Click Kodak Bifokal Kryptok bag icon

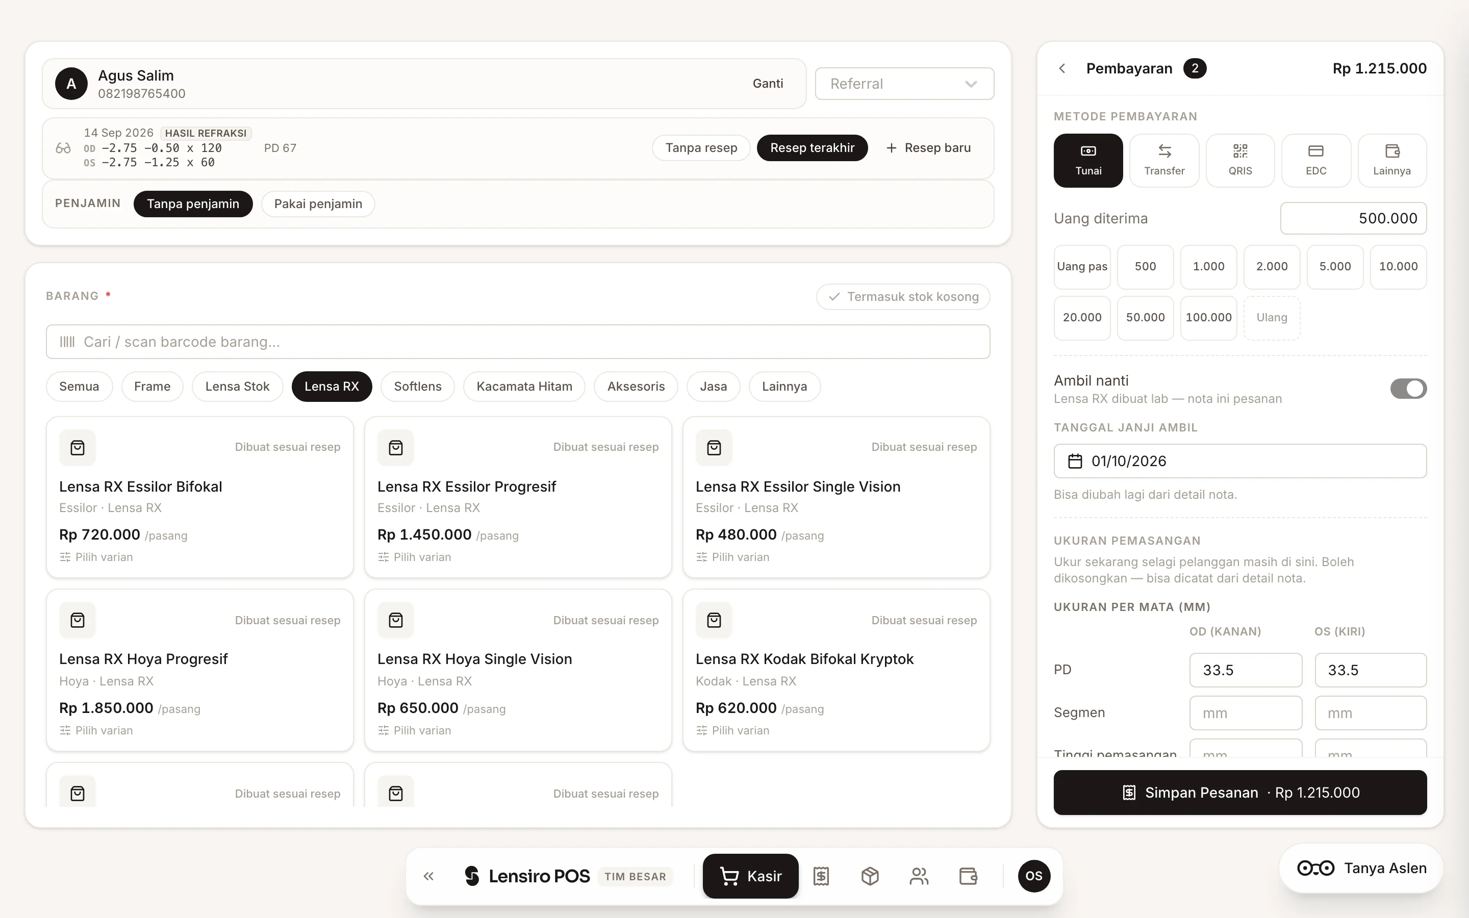[x=714, y=621]
